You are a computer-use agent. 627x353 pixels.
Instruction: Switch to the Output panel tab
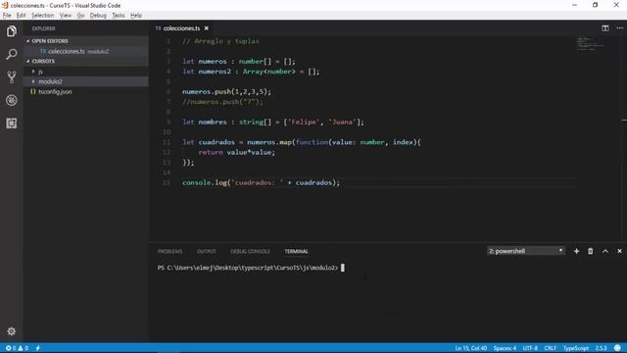click(207, 251)
